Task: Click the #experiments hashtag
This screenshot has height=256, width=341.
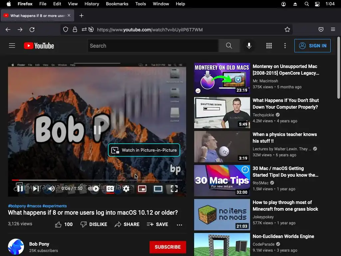Action: (x=55, y=206)
